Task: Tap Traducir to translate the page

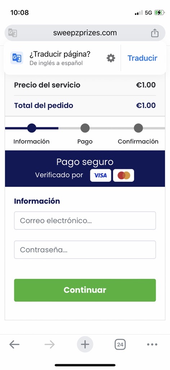Action: 142,58
